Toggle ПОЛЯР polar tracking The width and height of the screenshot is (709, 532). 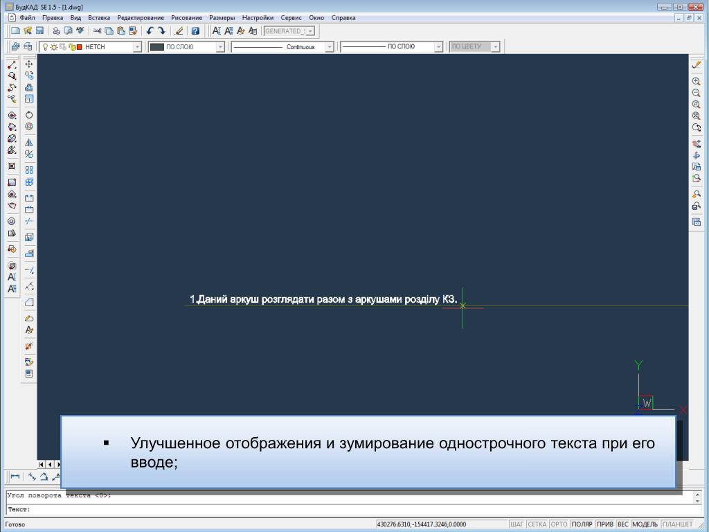582,524
